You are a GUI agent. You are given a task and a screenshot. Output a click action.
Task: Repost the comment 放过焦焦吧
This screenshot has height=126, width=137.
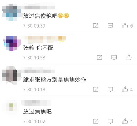click(x=96, y=121)
